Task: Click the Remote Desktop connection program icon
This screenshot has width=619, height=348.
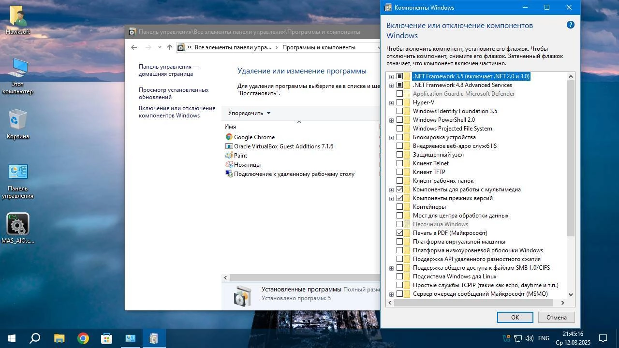Action: (229, 174)
